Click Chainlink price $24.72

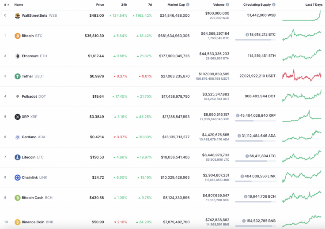(x=98, y=177)
